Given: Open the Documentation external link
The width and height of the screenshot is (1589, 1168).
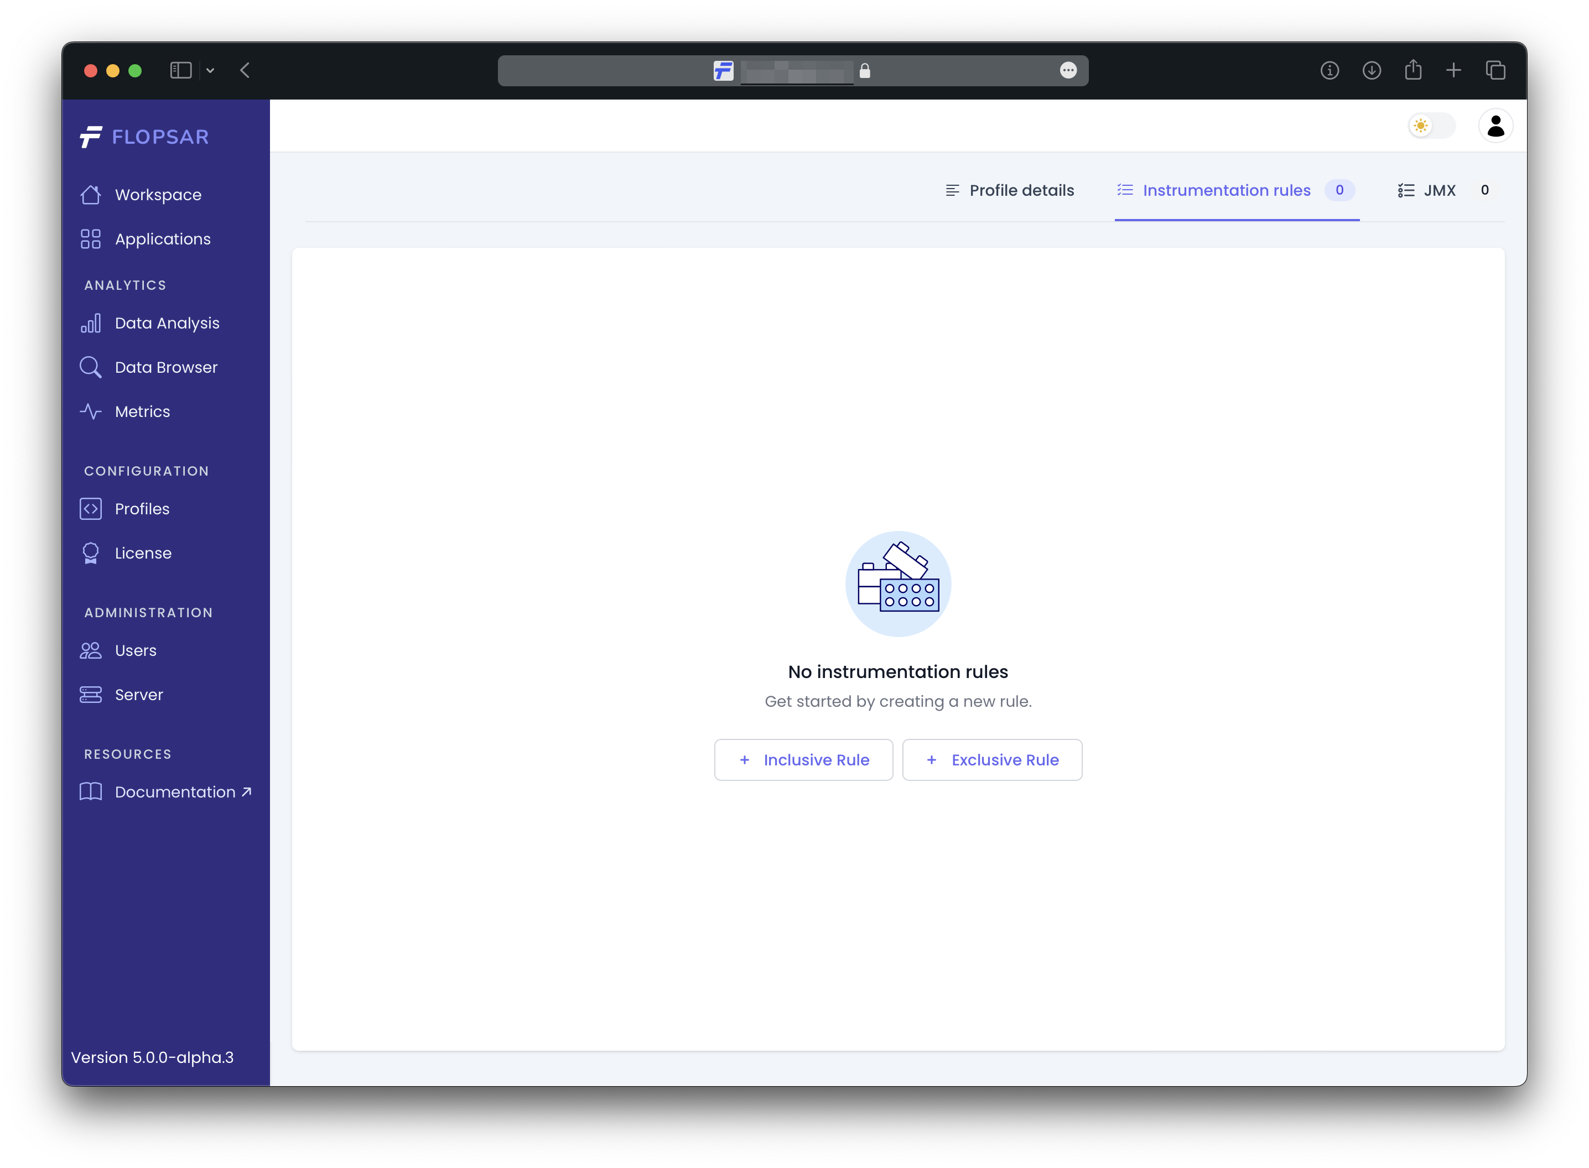Looking at the screenshot, I should click(175, 792).
